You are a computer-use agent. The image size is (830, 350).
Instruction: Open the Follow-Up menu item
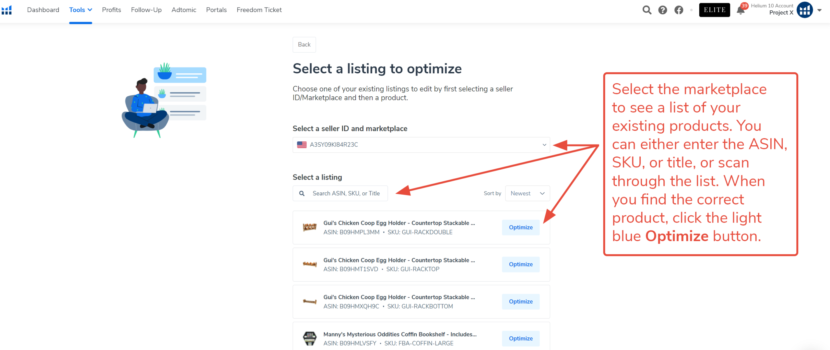(146, 10)
